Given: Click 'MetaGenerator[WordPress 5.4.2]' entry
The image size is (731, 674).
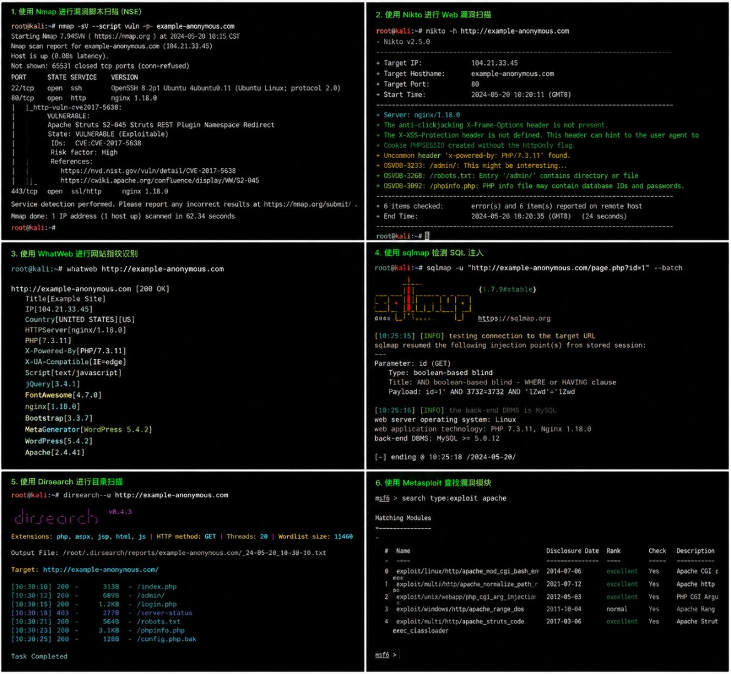Looking at the screenshot, I should (89, 429).
